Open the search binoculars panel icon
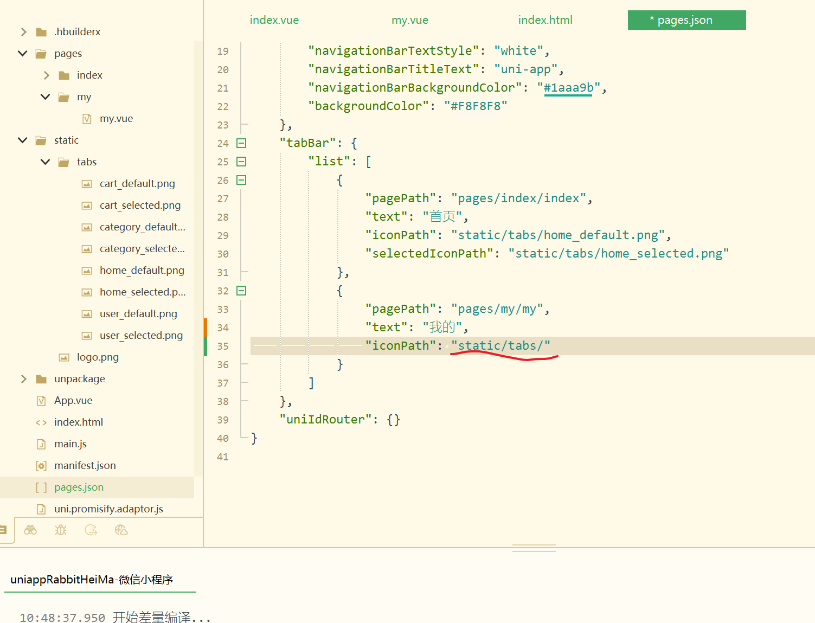815x623 pixels. point(30,530)
